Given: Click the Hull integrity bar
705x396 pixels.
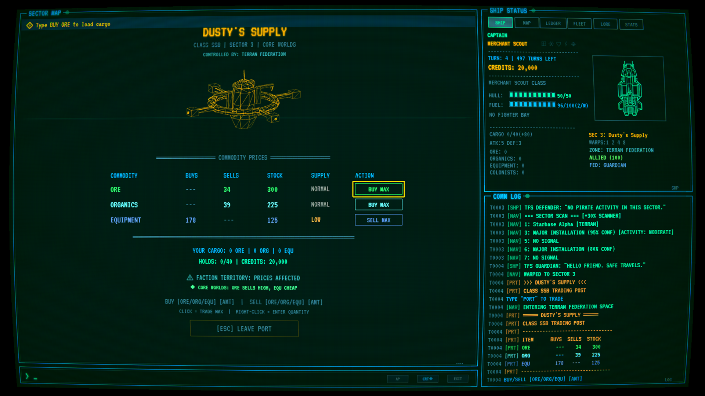Looking at the screenshot, I should coord(532,95).
